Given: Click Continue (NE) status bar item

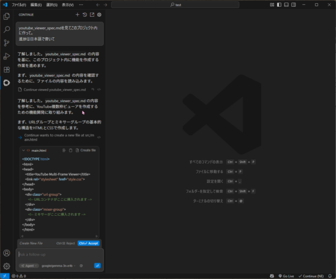Looking at the screenshot, I should (311, 276).
